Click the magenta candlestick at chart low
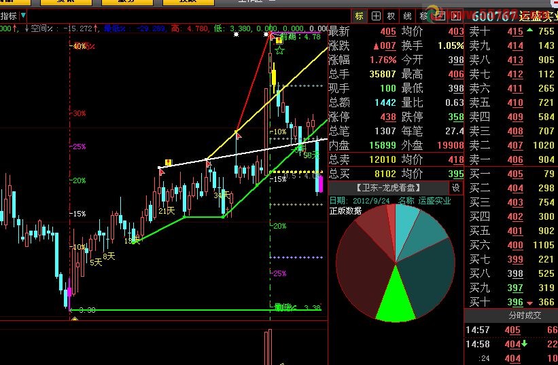 [x=69, y=292]
